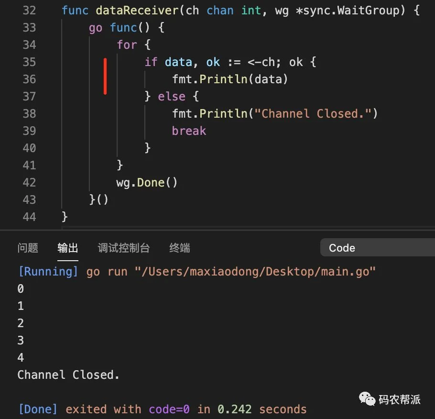Image resolution: width=435 pixels, height=419 pixels.
Task: Click the main.go file path in output
Action: pos(255,272)
